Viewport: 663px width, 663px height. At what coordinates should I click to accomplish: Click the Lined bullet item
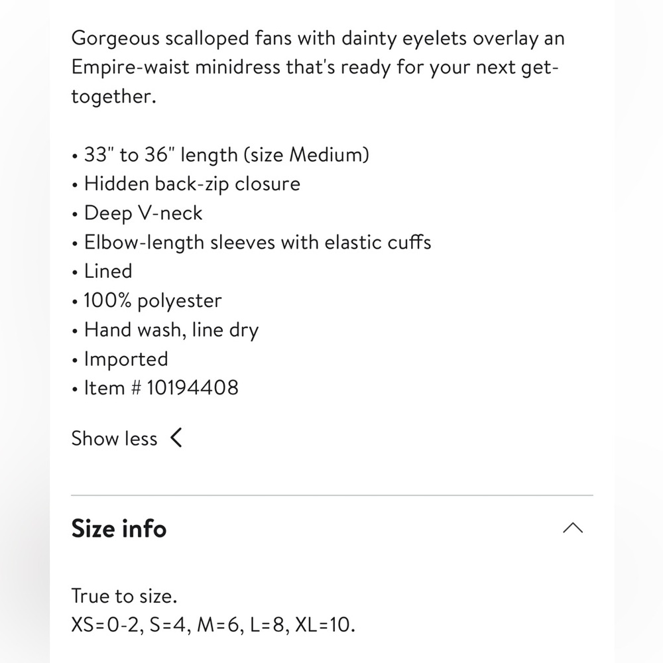[108, 271]
